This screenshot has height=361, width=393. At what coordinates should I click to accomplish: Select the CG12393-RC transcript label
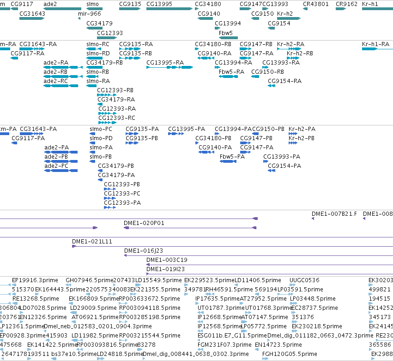tap(117, 118)
